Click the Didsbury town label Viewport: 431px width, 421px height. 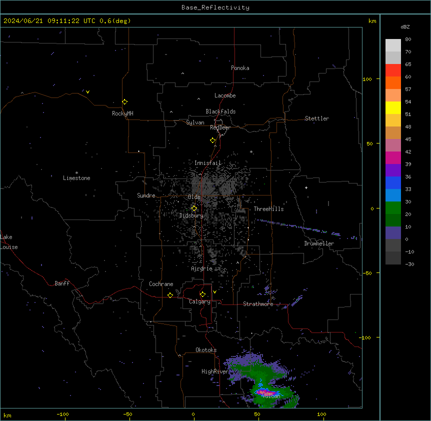[x=191, y=215]
